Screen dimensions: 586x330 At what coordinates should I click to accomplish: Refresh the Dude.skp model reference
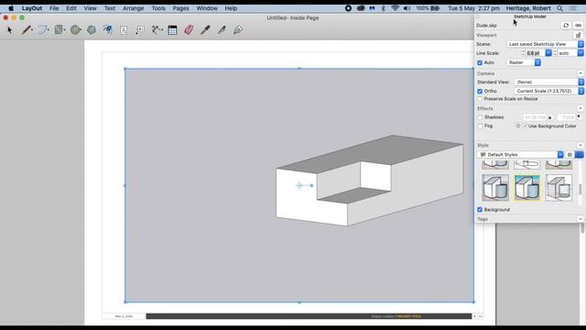pos(566,26)
